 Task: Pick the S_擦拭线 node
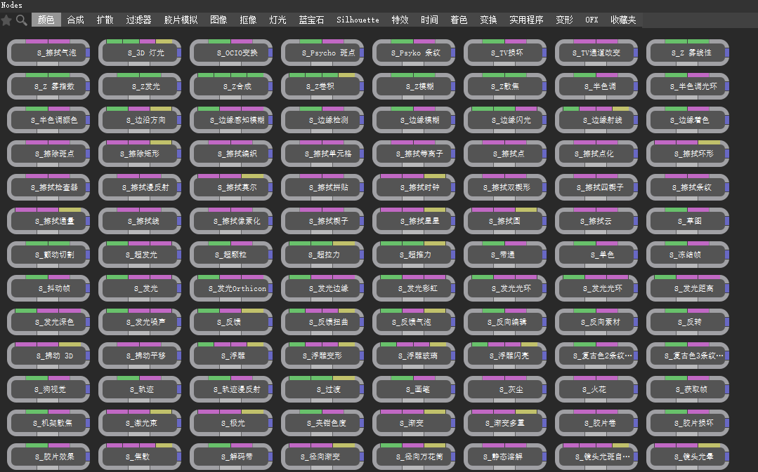coord(140,221)
